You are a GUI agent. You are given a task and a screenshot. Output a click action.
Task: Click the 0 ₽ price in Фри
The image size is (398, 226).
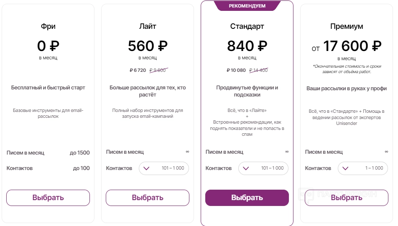click(x=48, y=46)
